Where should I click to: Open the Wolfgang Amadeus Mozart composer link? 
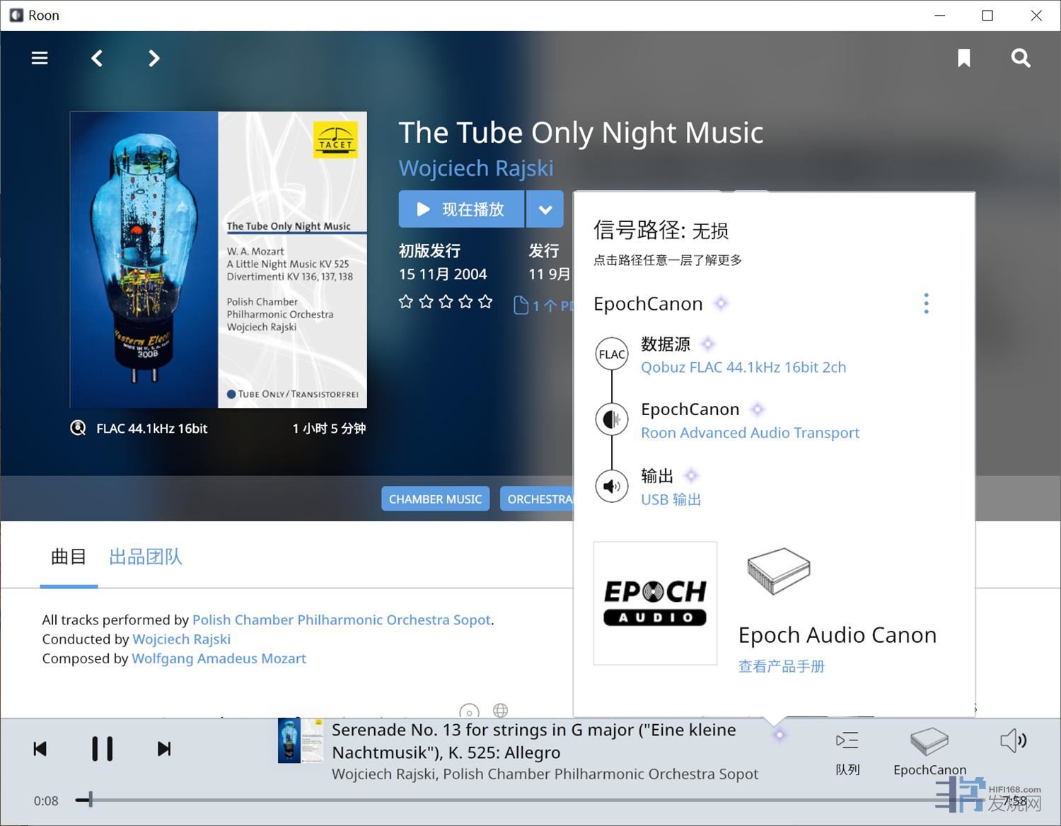[219, 658]
